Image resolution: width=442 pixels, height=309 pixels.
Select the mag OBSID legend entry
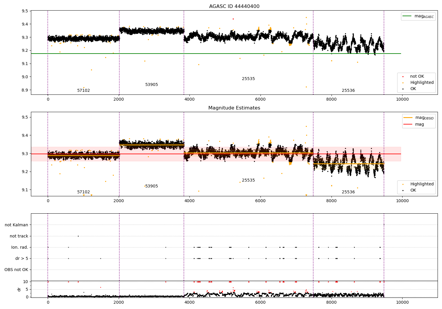tap(419, 118)
